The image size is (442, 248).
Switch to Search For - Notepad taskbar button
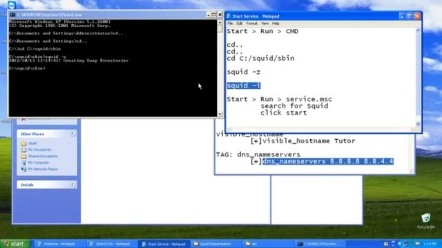pos(111,244)
